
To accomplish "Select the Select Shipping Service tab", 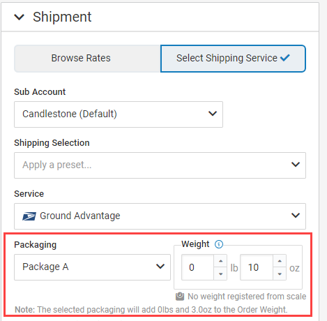I will (233, 59).
